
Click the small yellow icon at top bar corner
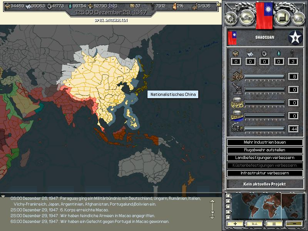pos(218,5)
